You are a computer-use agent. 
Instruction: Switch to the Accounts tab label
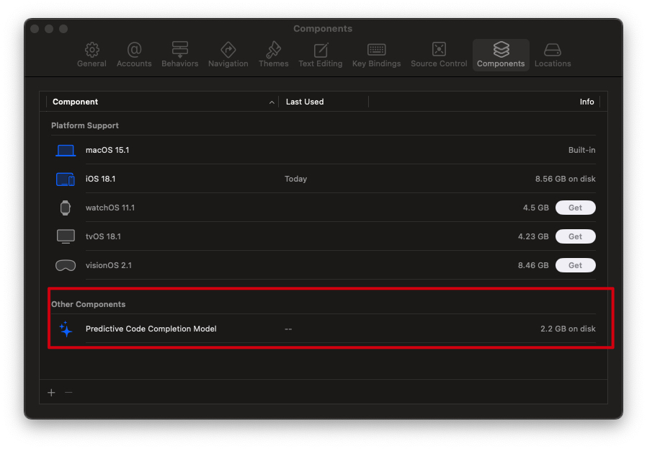tap(134, 63)
